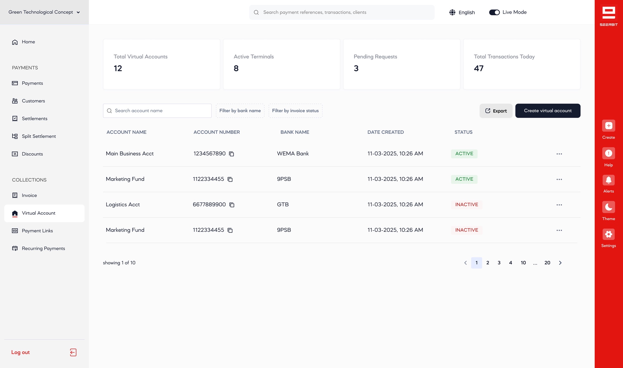This screenshot has width=623, height=368.
Task: Open the Filter by bank name dropdown
Action: (x=240, y=111)
